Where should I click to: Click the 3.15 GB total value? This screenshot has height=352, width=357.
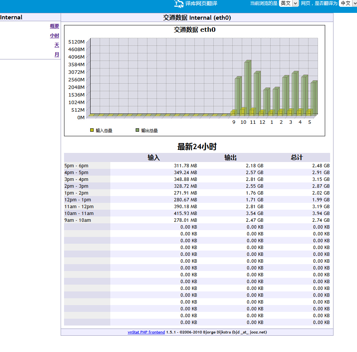[321, 179]
